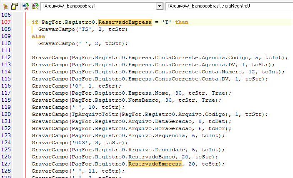Screen dimensions: 293x178
Task: Click line number 127 in the gutter
Action: (x=6, y=164)
